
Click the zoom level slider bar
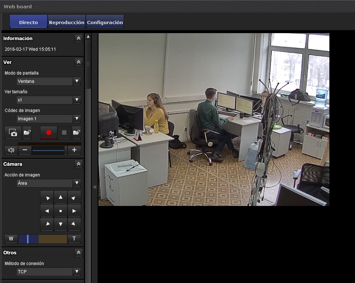(43, 239)
